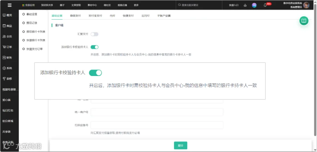Image resolution: width=317 pixels, height=152 pixels.
Task: Open the 系统 system settings section
Action: [x=7, y=68]
